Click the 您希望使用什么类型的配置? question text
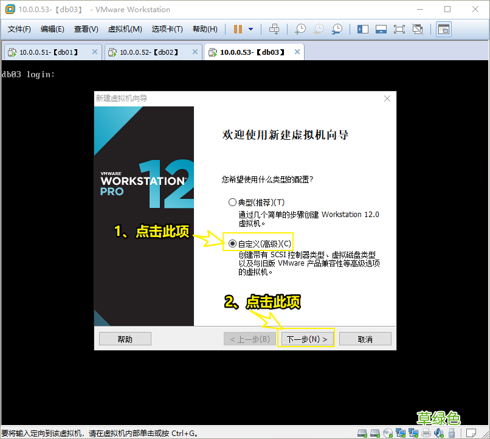This screenshot has width=490, height=439. (267, 179)
